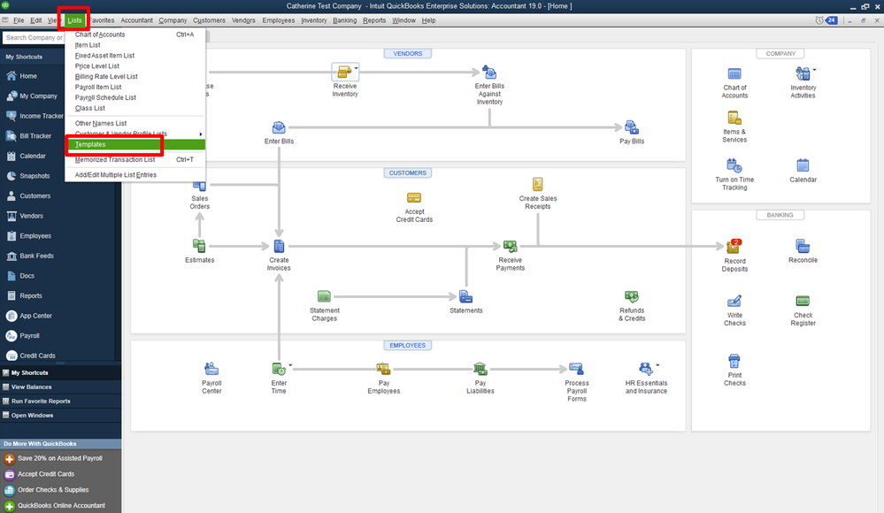Open Estimates in the Customers section
Screen dimensions: 884x513
coord(199,246)
